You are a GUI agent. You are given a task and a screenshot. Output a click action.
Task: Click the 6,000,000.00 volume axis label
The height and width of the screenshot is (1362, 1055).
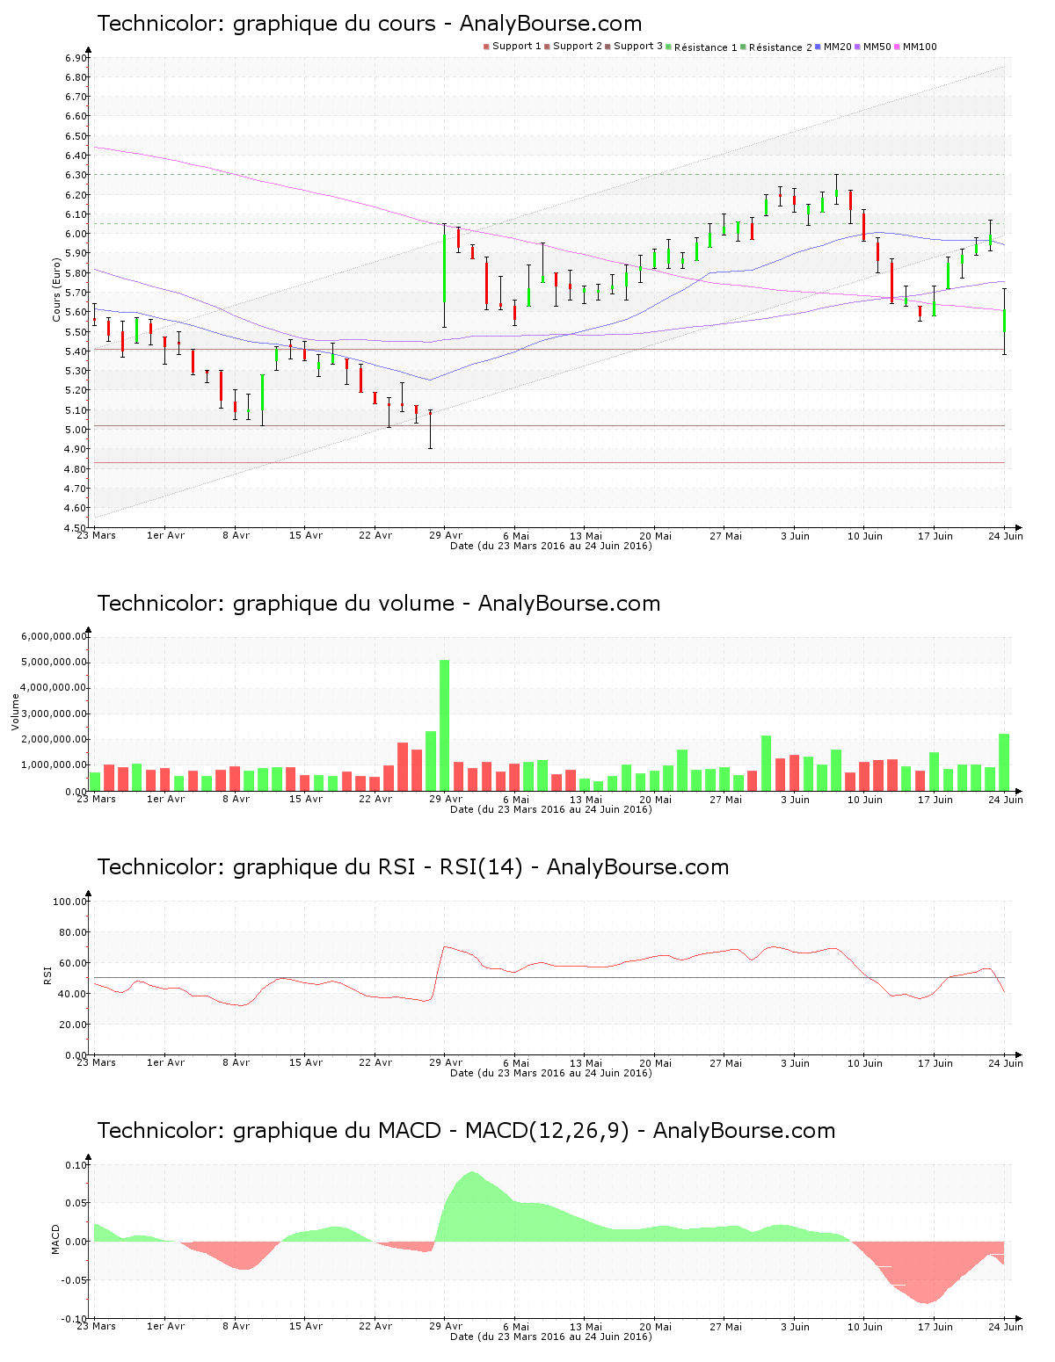55,636
